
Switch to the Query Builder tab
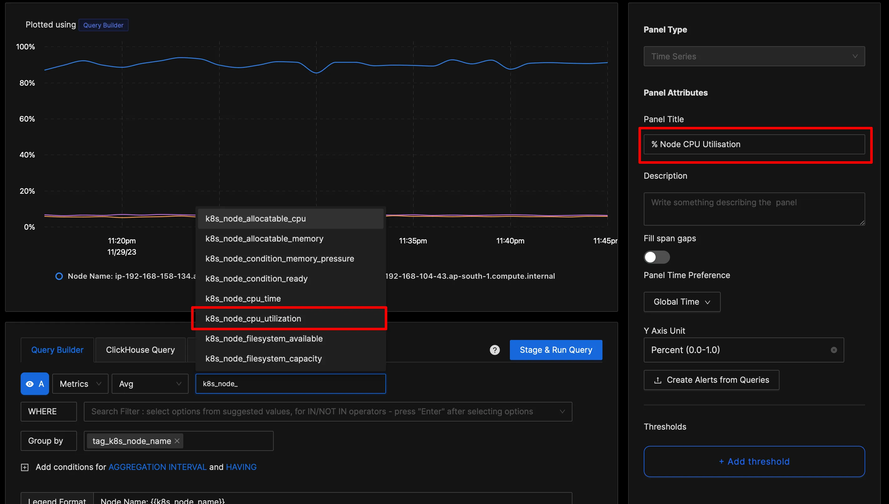click(x=57, y=350)
